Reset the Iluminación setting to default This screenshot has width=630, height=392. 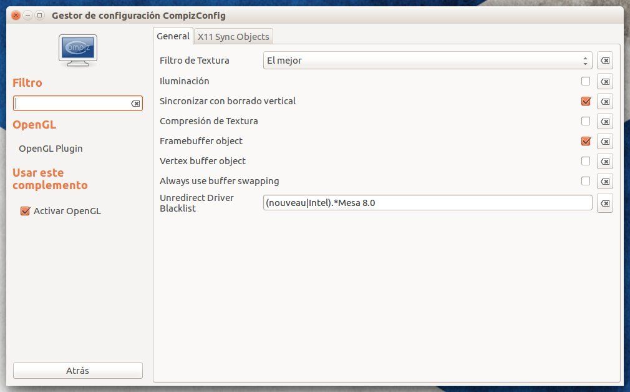click(x=604, y=81)
